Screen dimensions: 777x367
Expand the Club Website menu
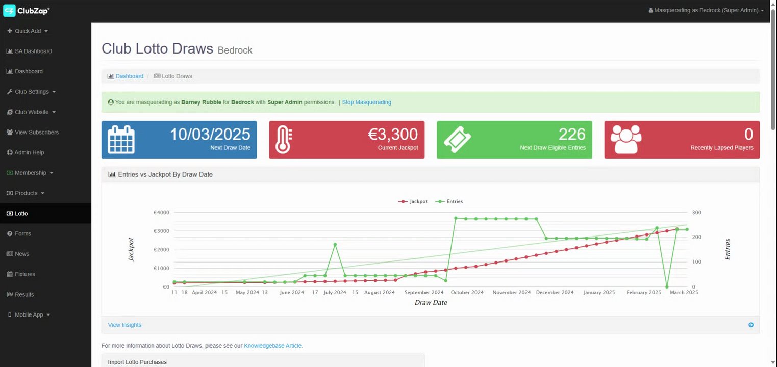pos(32,112)
